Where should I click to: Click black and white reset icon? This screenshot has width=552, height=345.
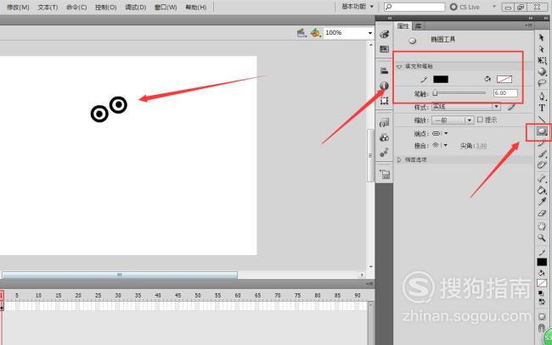pos(541,293)
